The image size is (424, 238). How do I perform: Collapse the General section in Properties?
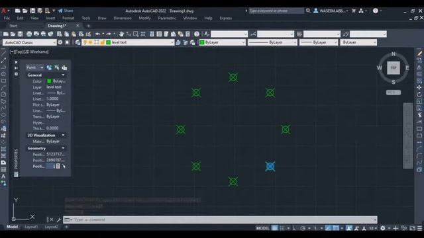coord(63,75)
